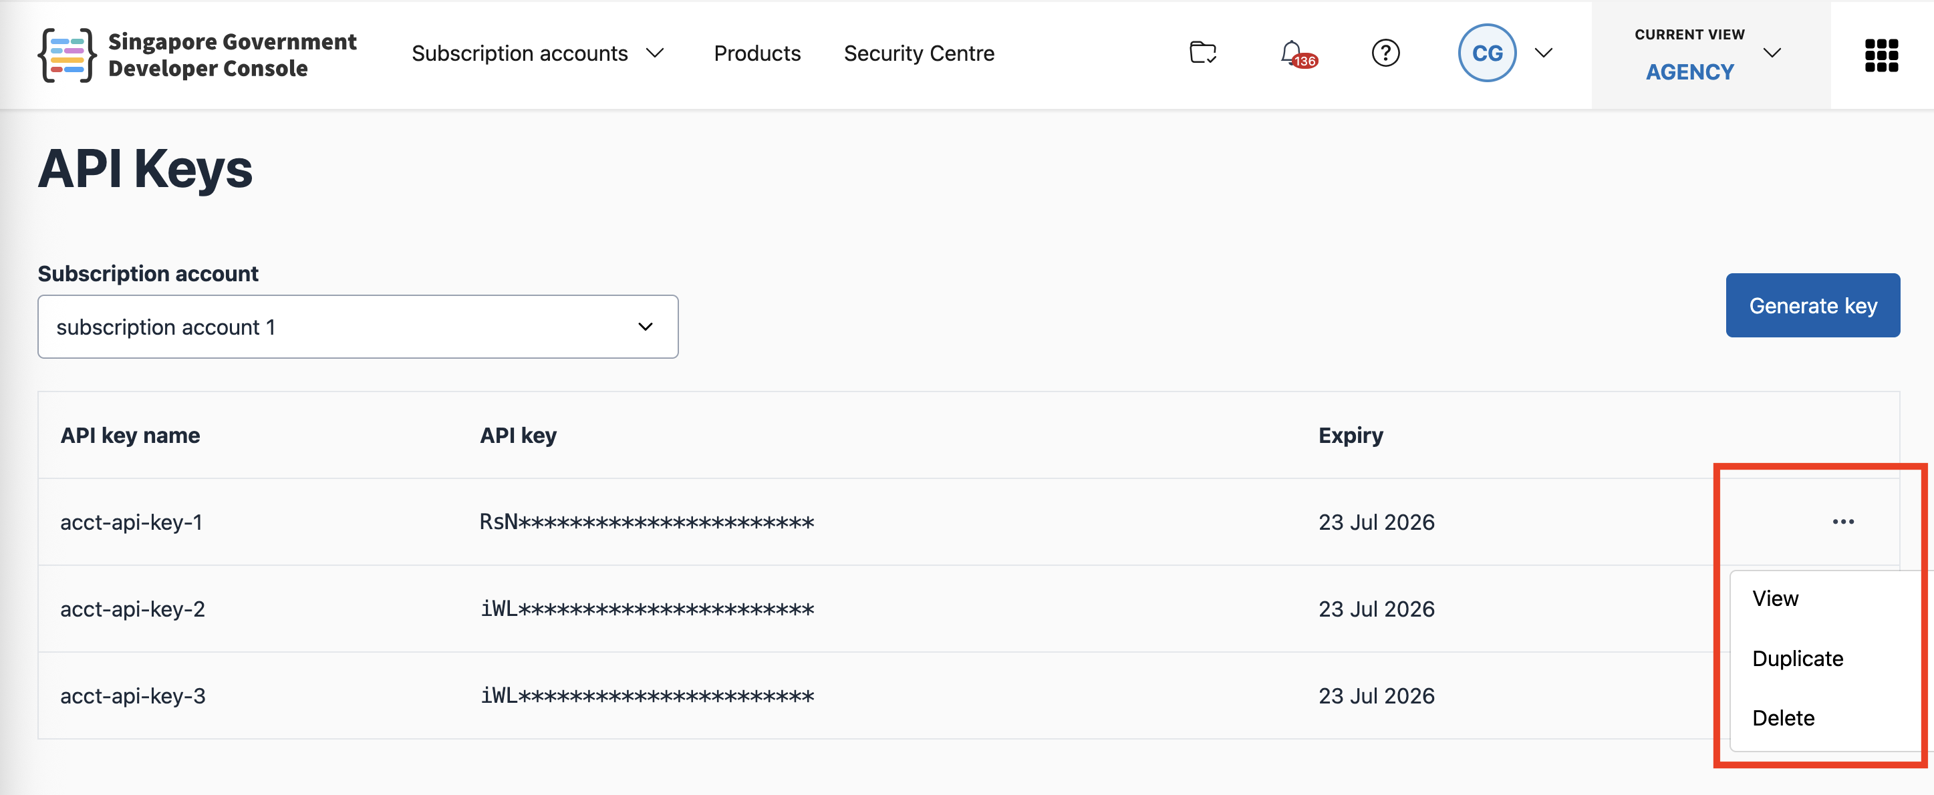The height and width of the screenshot is (795, 1934).
Task: Click the help question mark icon
Action: (1385, 53)
